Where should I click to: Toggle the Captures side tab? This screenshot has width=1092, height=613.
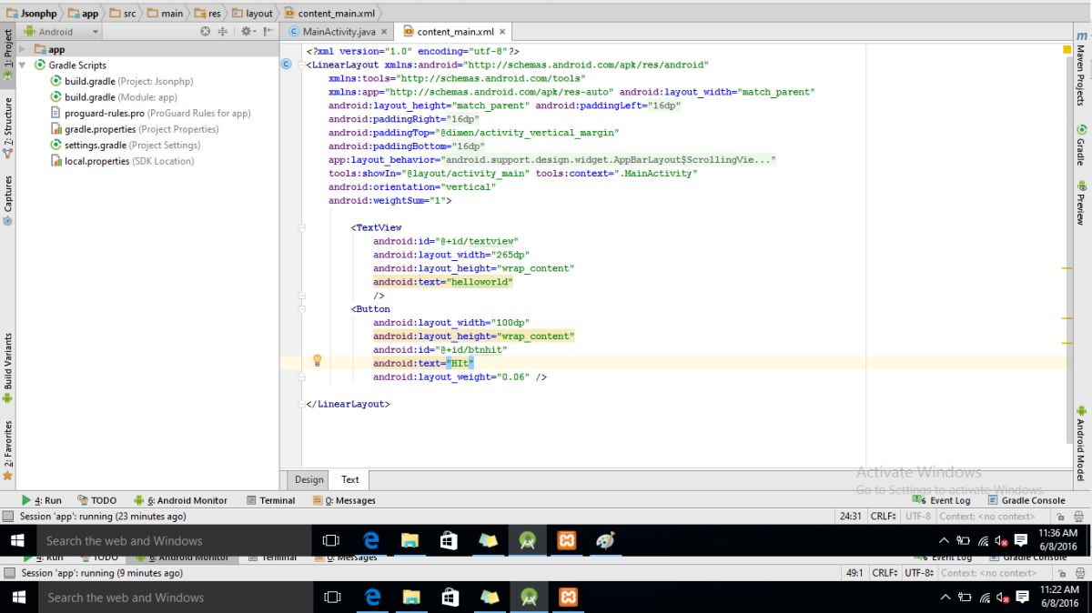point(7,200)
